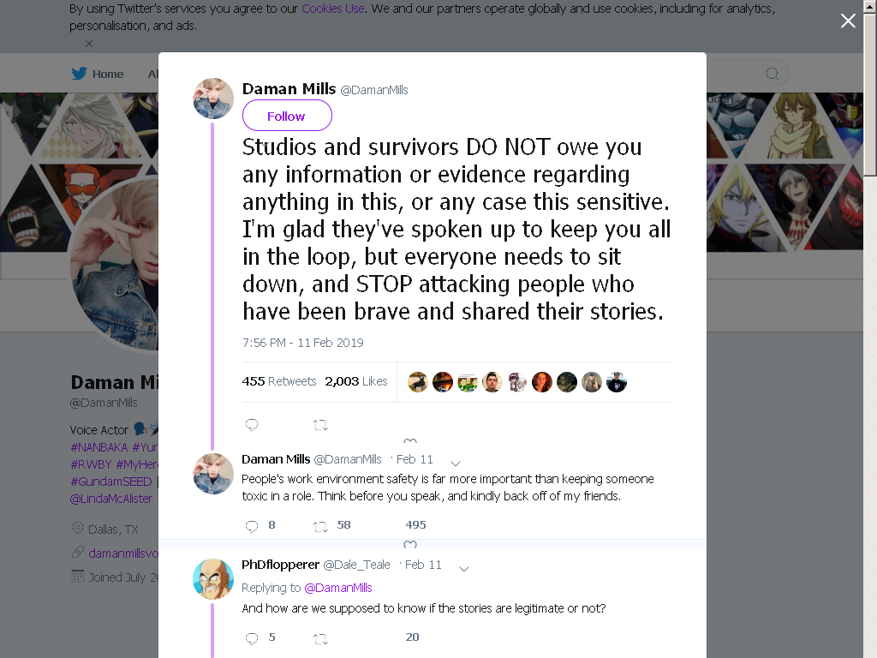Click the reply icon under the main tweet

click(x=252, y=425)
